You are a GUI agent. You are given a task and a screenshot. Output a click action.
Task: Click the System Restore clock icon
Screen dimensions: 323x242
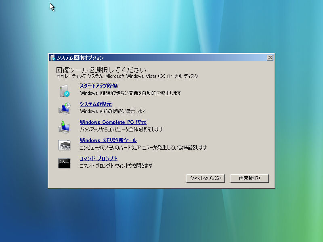65,108
